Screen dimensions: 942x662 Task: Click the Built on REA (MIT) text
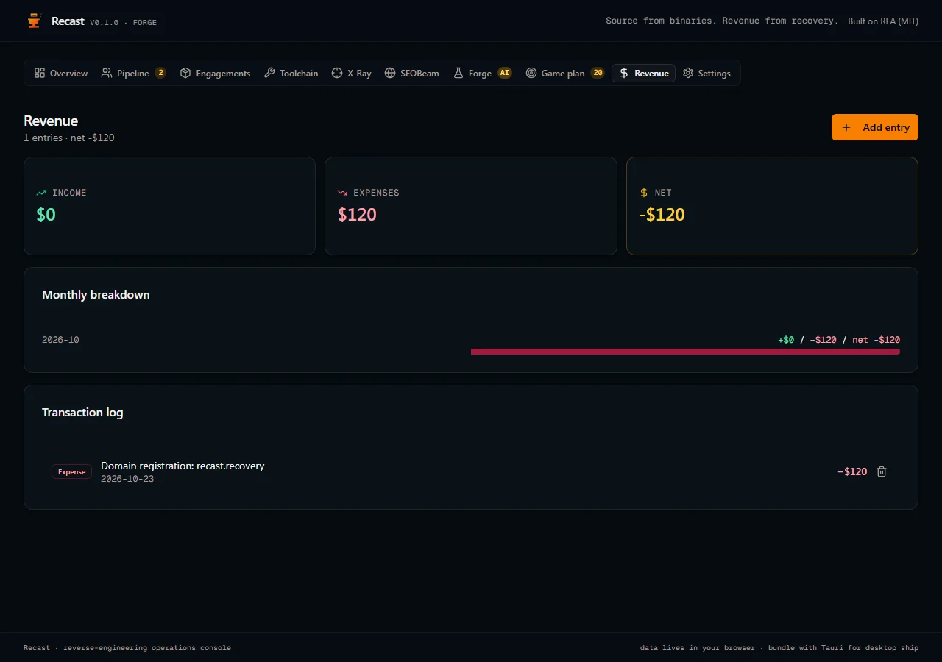coord(883,21)
